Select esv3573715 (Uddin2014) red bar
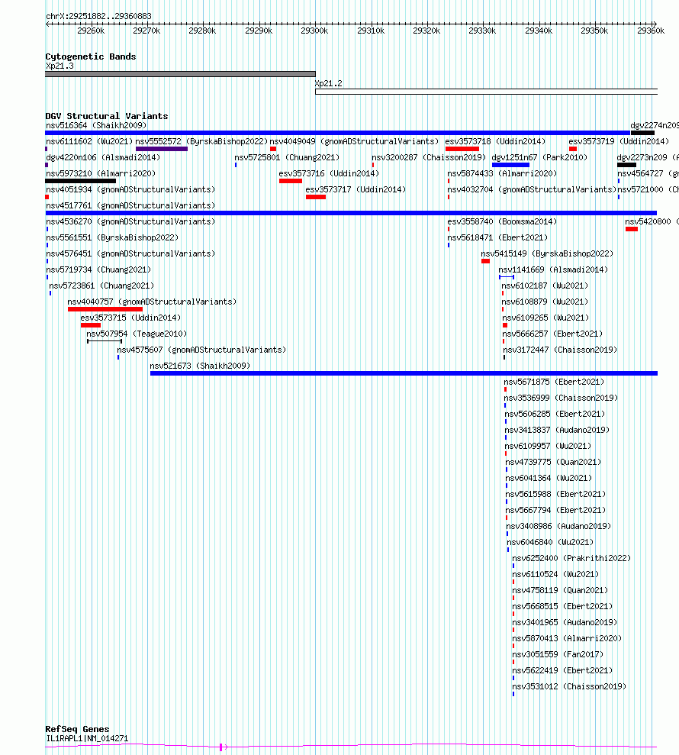679x755 pixels. [x=91, y=325]
